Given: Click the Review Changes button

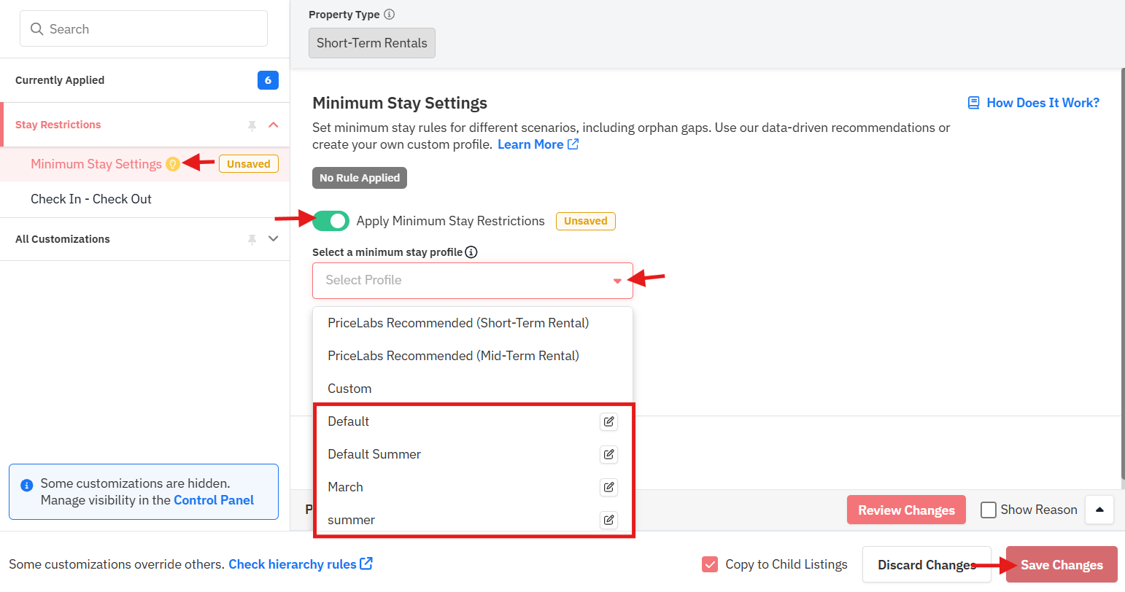Looking at the screenshot, I should pos(906,510).
